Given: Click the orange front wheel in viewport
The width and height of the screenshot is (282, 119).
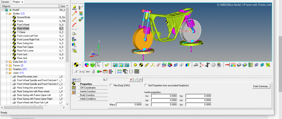Looking at the screenshot, I should (142, 39).
